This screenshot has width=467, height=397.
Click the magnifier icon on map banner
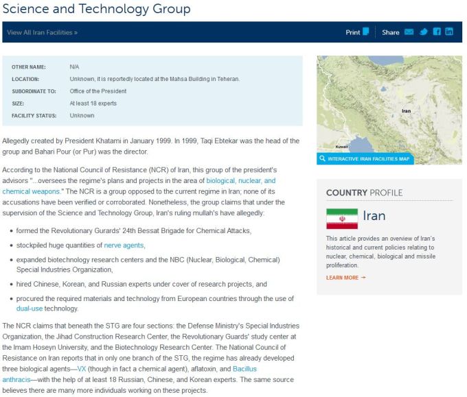[322, 159]
